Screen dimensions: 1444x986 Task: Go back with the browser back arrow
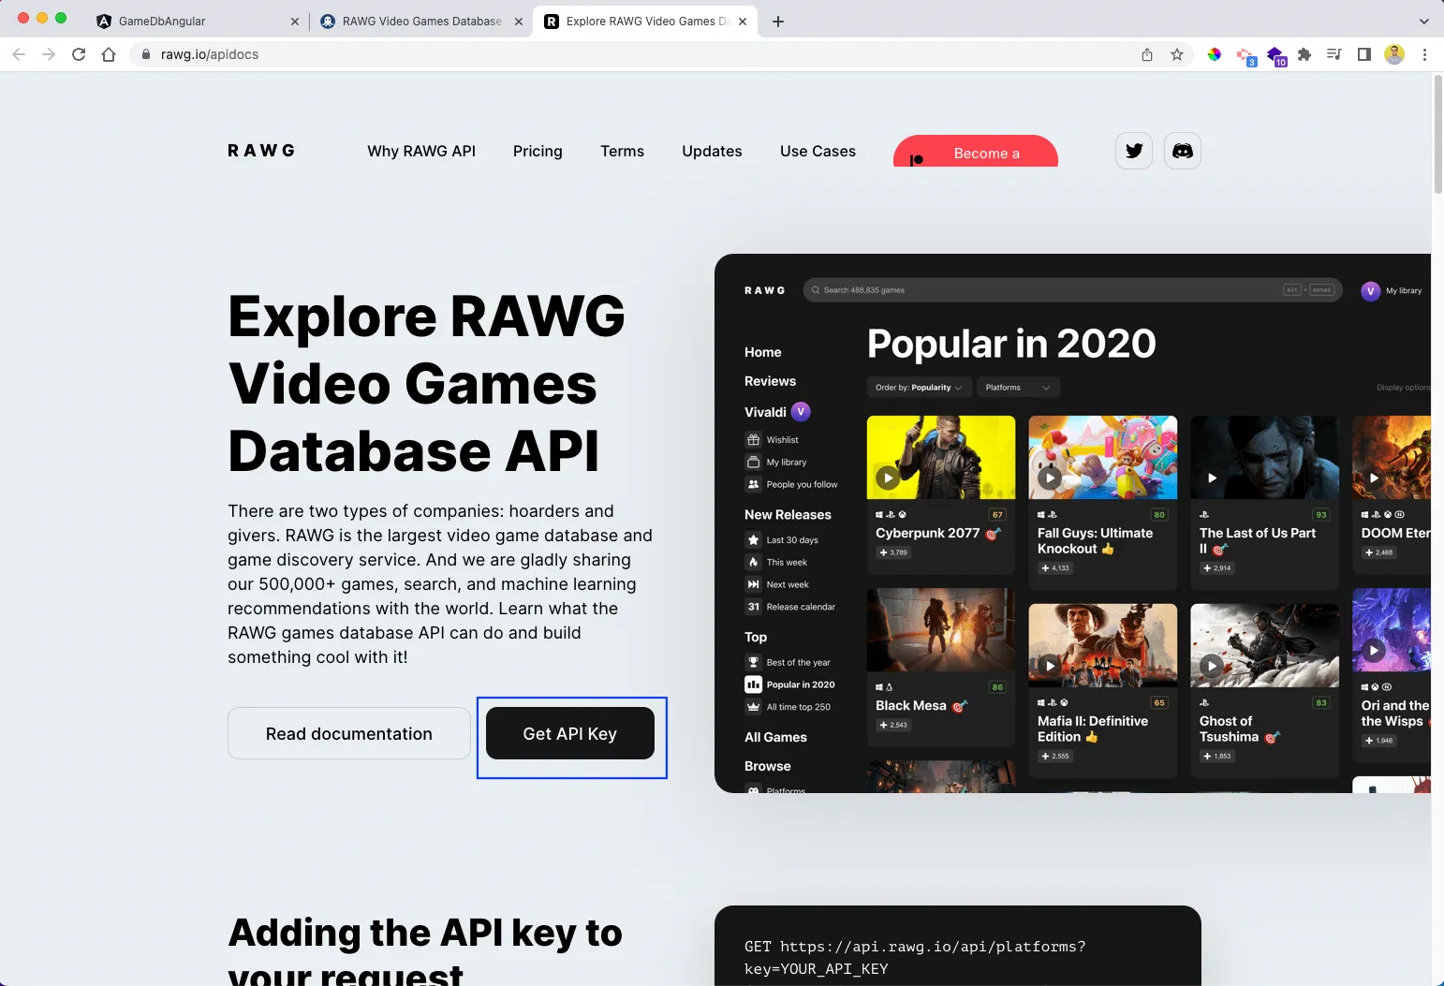pyautogui.click(x=19, y=54)
